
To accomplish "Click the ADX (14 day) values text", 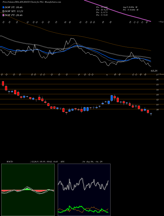I will coord(92,161).
